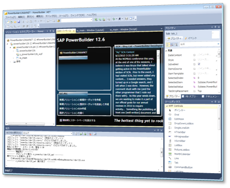Open the output source dropdown
Screen dimensions: 230x188
pyautogui.click(x=72, y=134)
